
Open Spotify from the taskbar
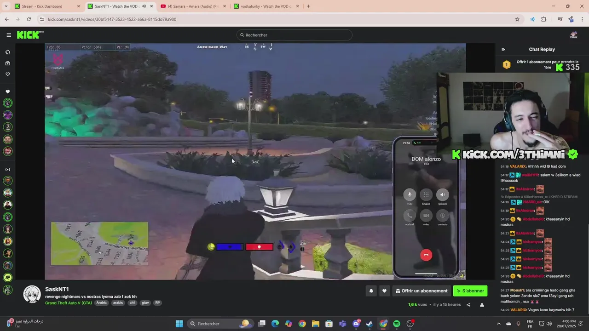[x=397, y=324]
